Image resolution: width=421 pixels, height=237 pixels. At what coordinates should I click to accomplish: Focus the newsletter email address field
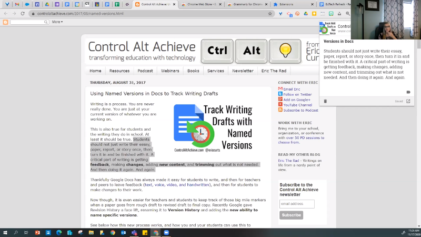point(297,204)
